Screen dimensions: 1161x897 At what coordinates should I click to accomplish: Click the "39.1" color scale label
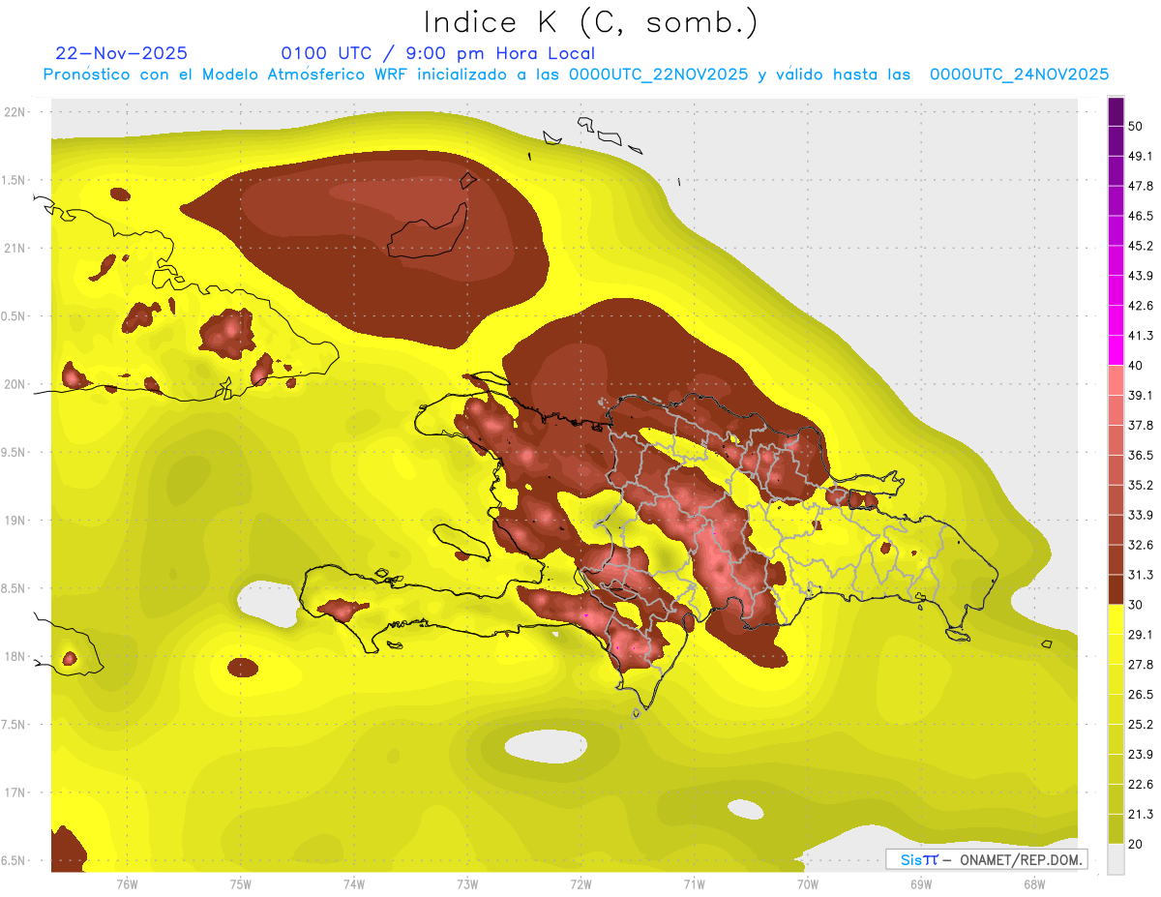pos(1141,396)
